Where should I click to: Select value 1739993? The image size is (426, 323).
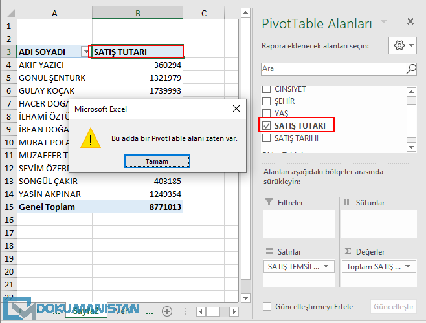[x=138, y=90]
